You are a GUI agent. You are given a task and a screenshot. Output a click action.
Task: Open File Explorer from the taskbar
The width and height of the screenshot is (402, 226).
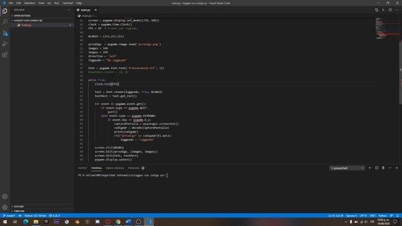click(36, 222)
